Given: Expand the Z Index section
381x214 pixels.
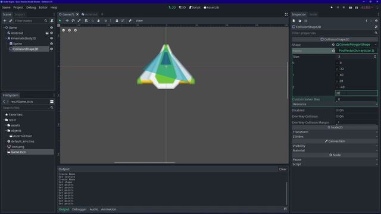Looking at the screenshot, I should pos(335,137).
